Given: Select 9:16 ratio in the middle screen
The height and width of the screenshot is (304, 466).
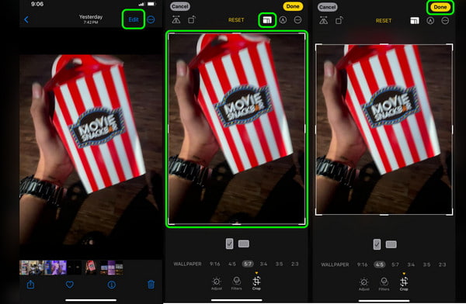Looking at the screenshot, I should 215,264.
